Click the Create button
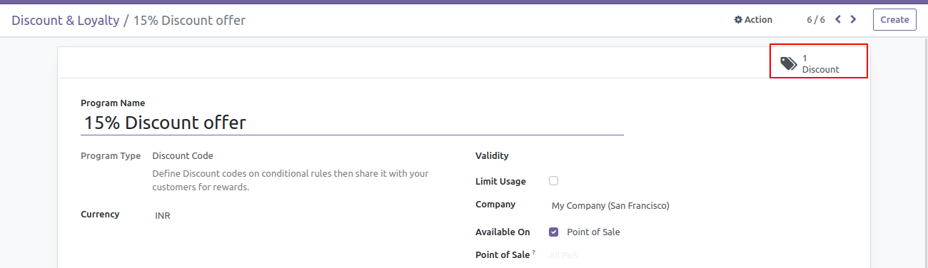 tap(894, 20)
